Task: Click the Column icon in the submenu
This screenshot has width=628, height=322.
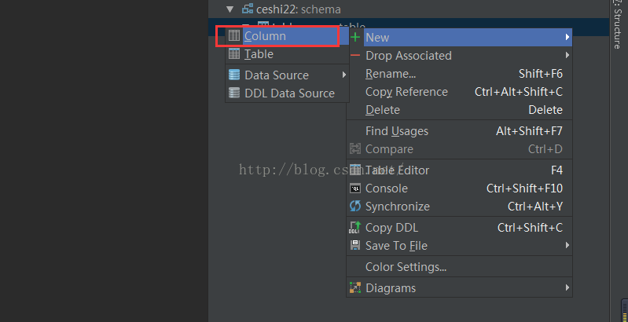Action: (234, 36)
